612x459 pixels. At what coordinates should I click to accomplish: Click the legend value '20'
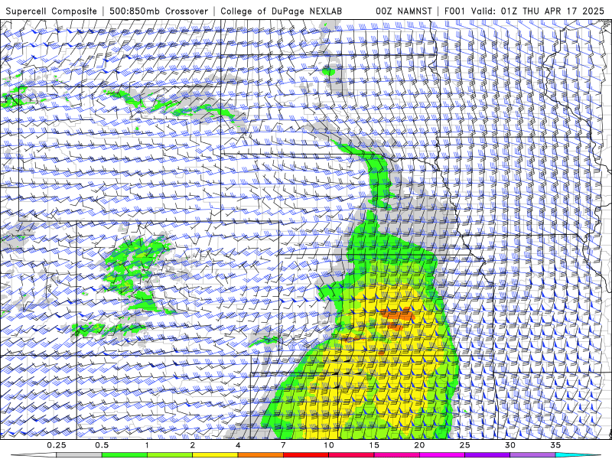419,445
